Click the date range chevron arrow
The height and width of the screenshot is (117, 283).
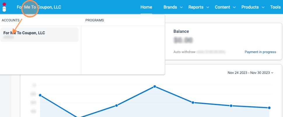pyautogui.click(x=272, y=73)
